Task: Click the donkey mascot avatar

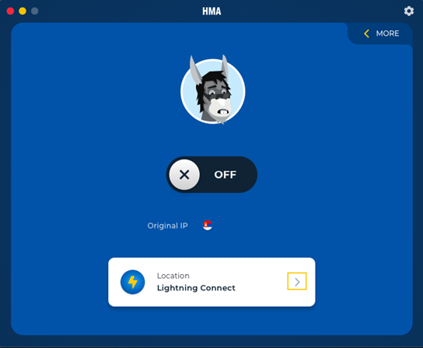Action: (212, 90)
